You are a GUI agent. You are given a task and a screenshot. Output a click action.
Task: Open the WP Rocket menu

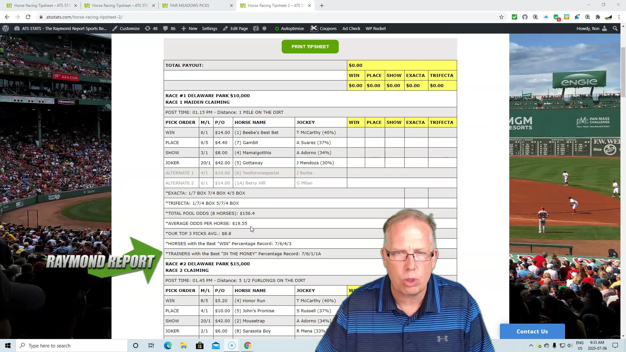[376, 28]
